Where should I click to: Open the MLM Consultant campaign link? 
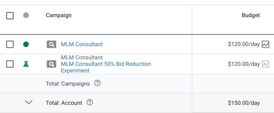click(x=82, y=44)
